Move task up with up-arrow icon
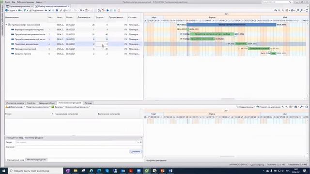 point(46,10)
